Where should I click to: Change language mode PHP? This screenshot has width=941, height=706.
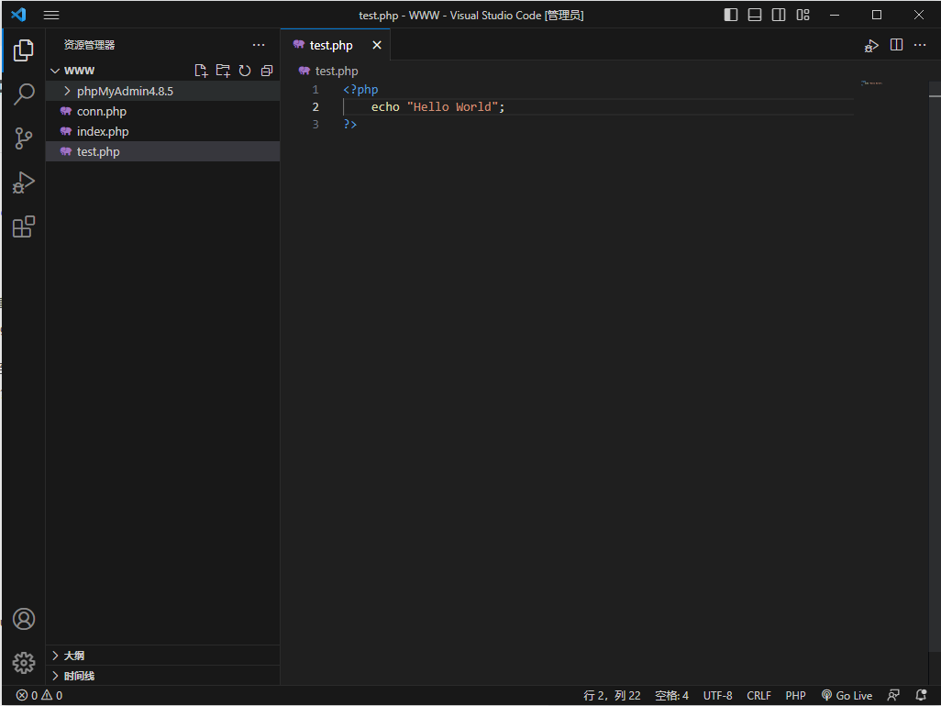(x=796, y=695)
